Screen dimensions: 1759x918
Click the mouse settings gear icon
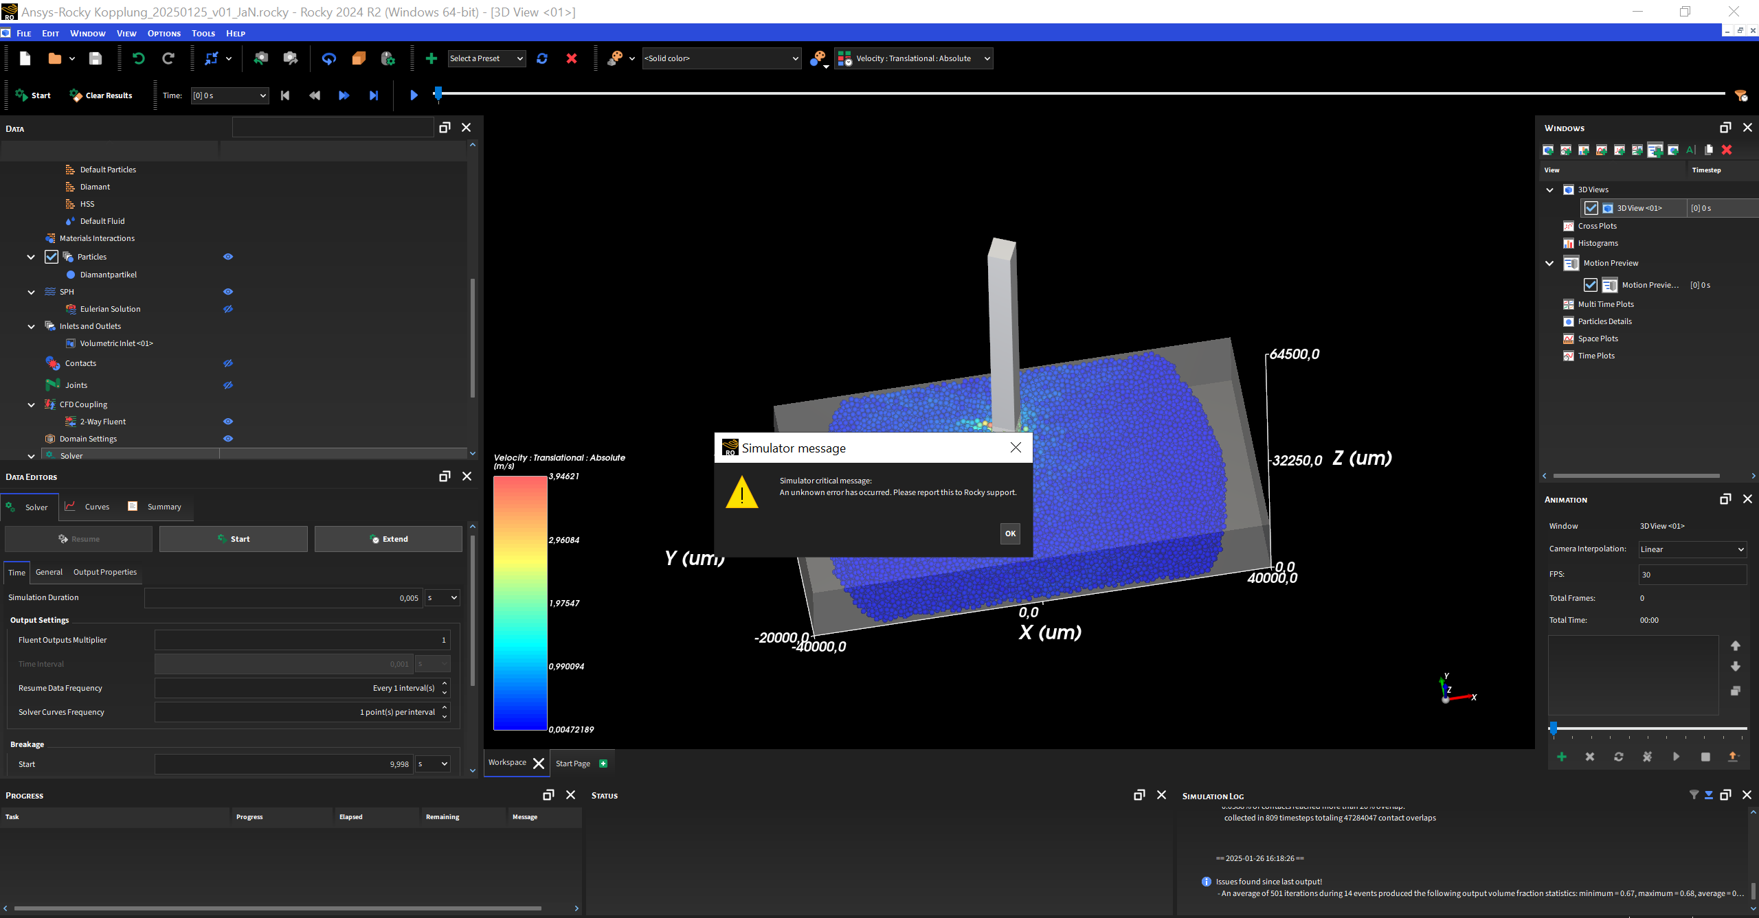(x=388, y=58)
